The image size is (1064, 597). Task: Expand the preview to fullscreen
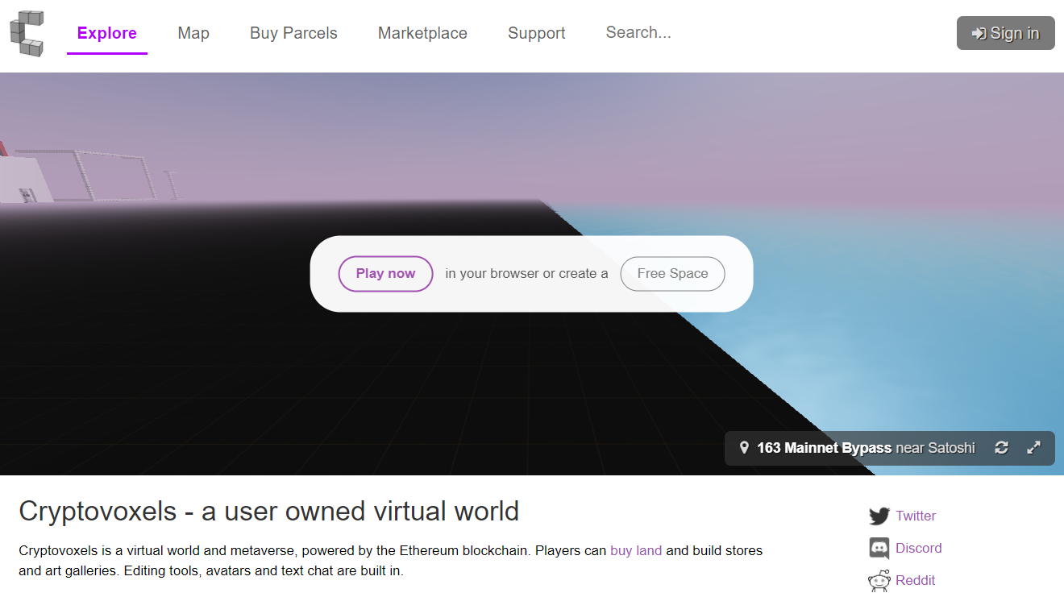[1034, 448]
